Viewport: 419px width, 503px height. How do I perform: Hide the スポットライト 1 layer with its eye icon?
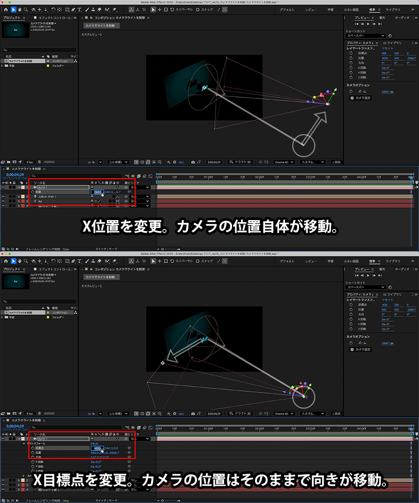point(4,196)
